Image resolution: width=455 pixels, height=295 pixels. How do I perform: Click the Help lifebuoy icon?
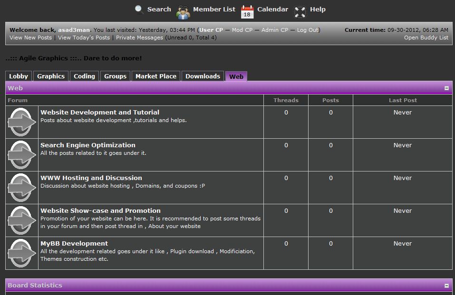(300, 11)
